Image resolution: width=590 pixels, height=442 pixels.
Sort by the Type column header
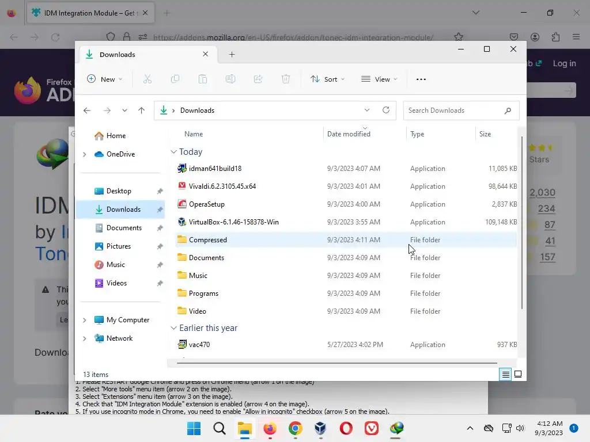pos(417,134)
